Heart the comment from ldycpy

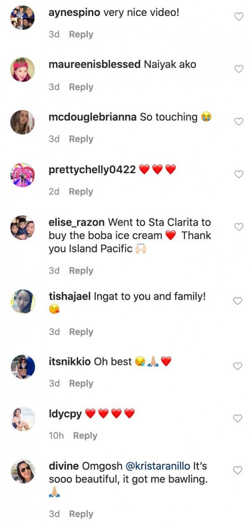(238, 418)
